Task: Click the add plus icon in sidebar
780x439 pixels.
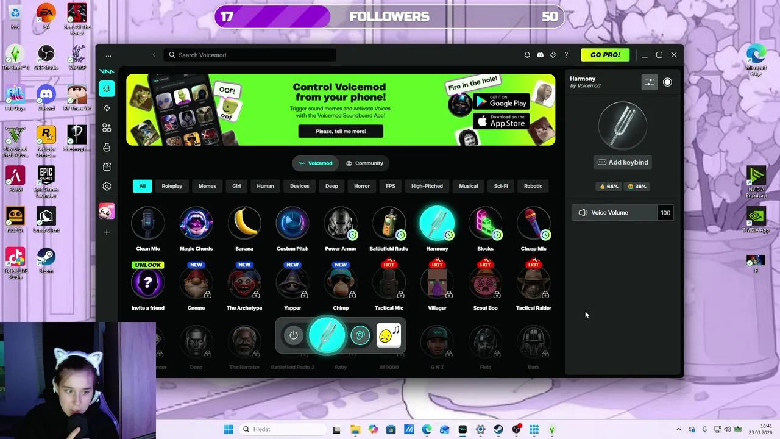Action: point(107,232)
